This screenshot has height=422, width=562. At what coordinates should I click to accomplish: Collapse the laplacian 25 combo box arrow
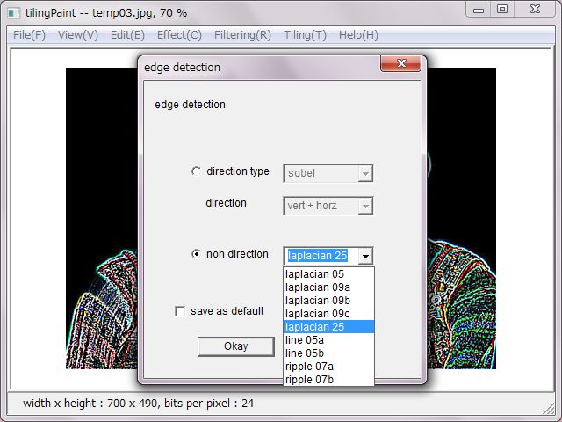pos(365,256)
